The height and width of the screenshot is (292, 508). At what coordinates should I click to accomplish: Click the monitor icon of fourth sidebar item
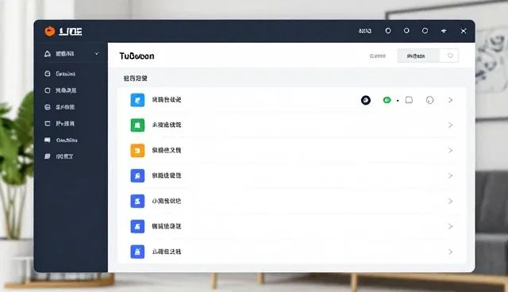point(48,124)
